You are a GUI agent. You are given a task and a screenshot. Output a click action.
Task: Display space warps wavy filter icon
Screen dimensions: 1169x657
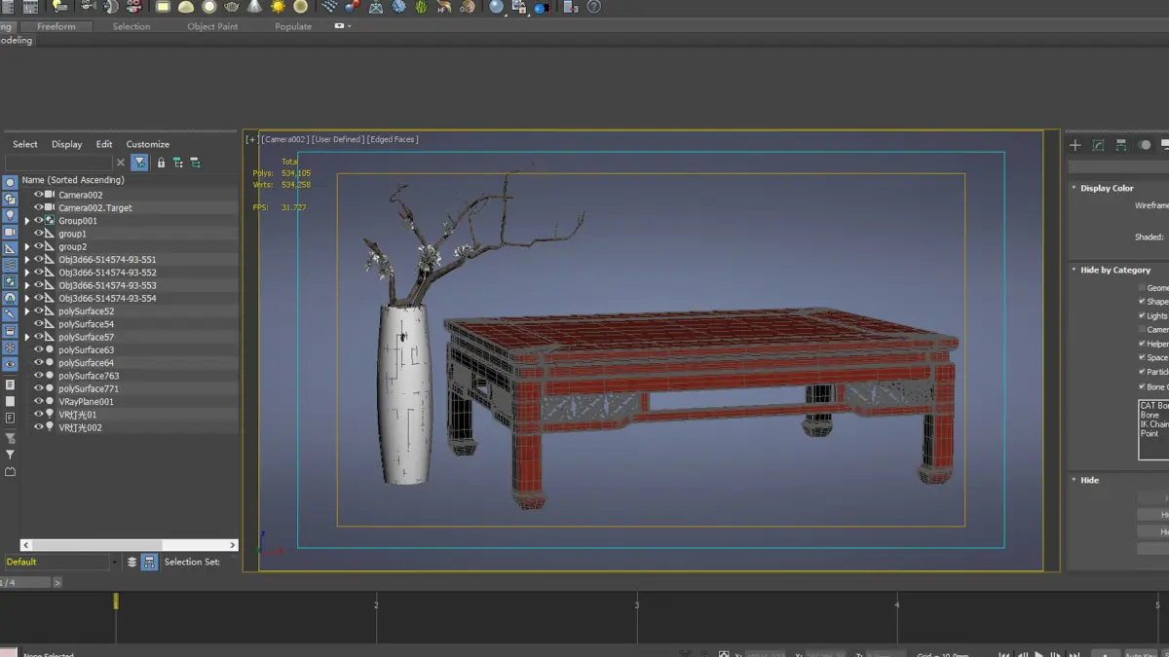click(x=10, y=265)
